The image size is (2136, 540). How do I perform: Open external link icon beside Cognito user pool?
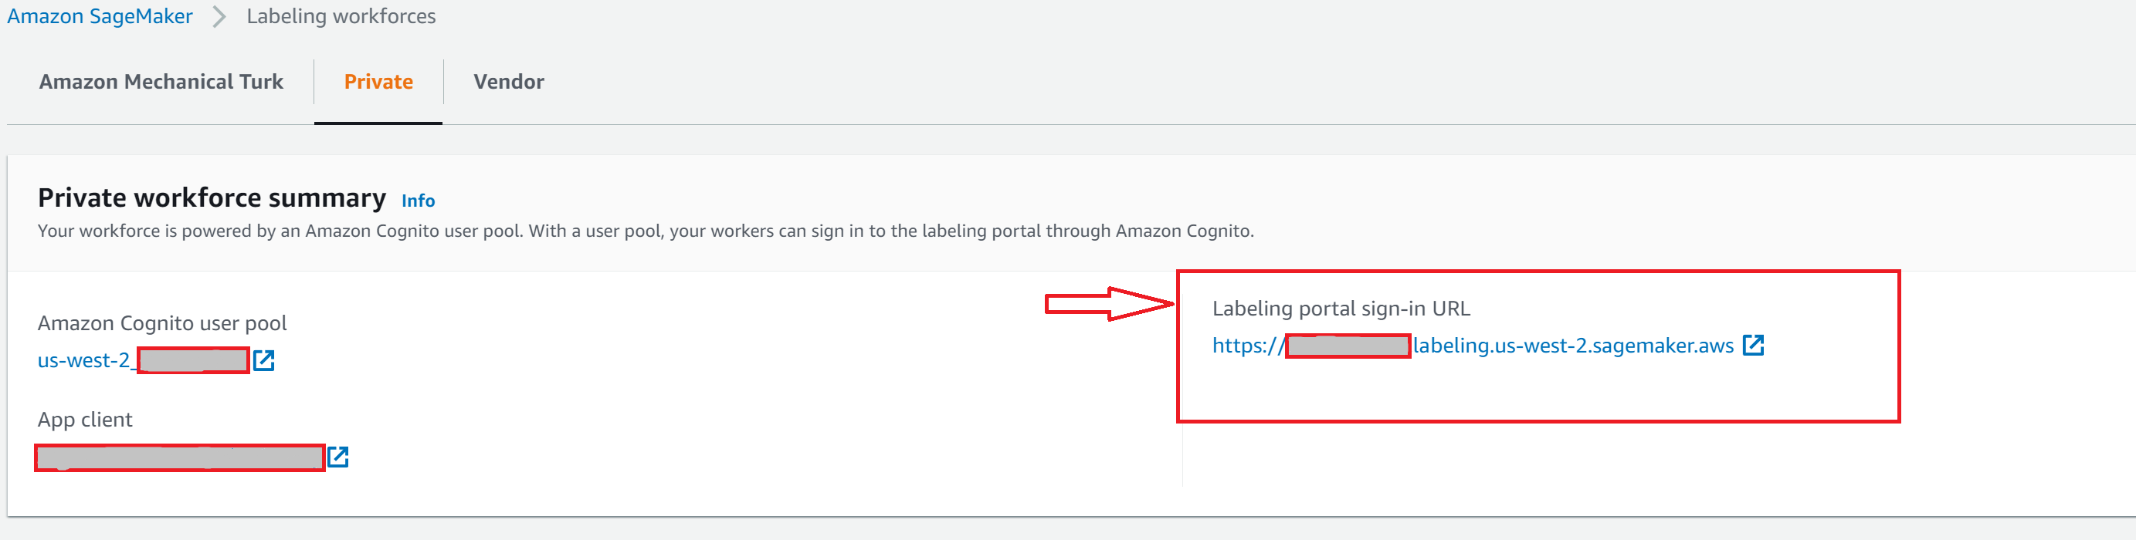[x=263, y=360]
